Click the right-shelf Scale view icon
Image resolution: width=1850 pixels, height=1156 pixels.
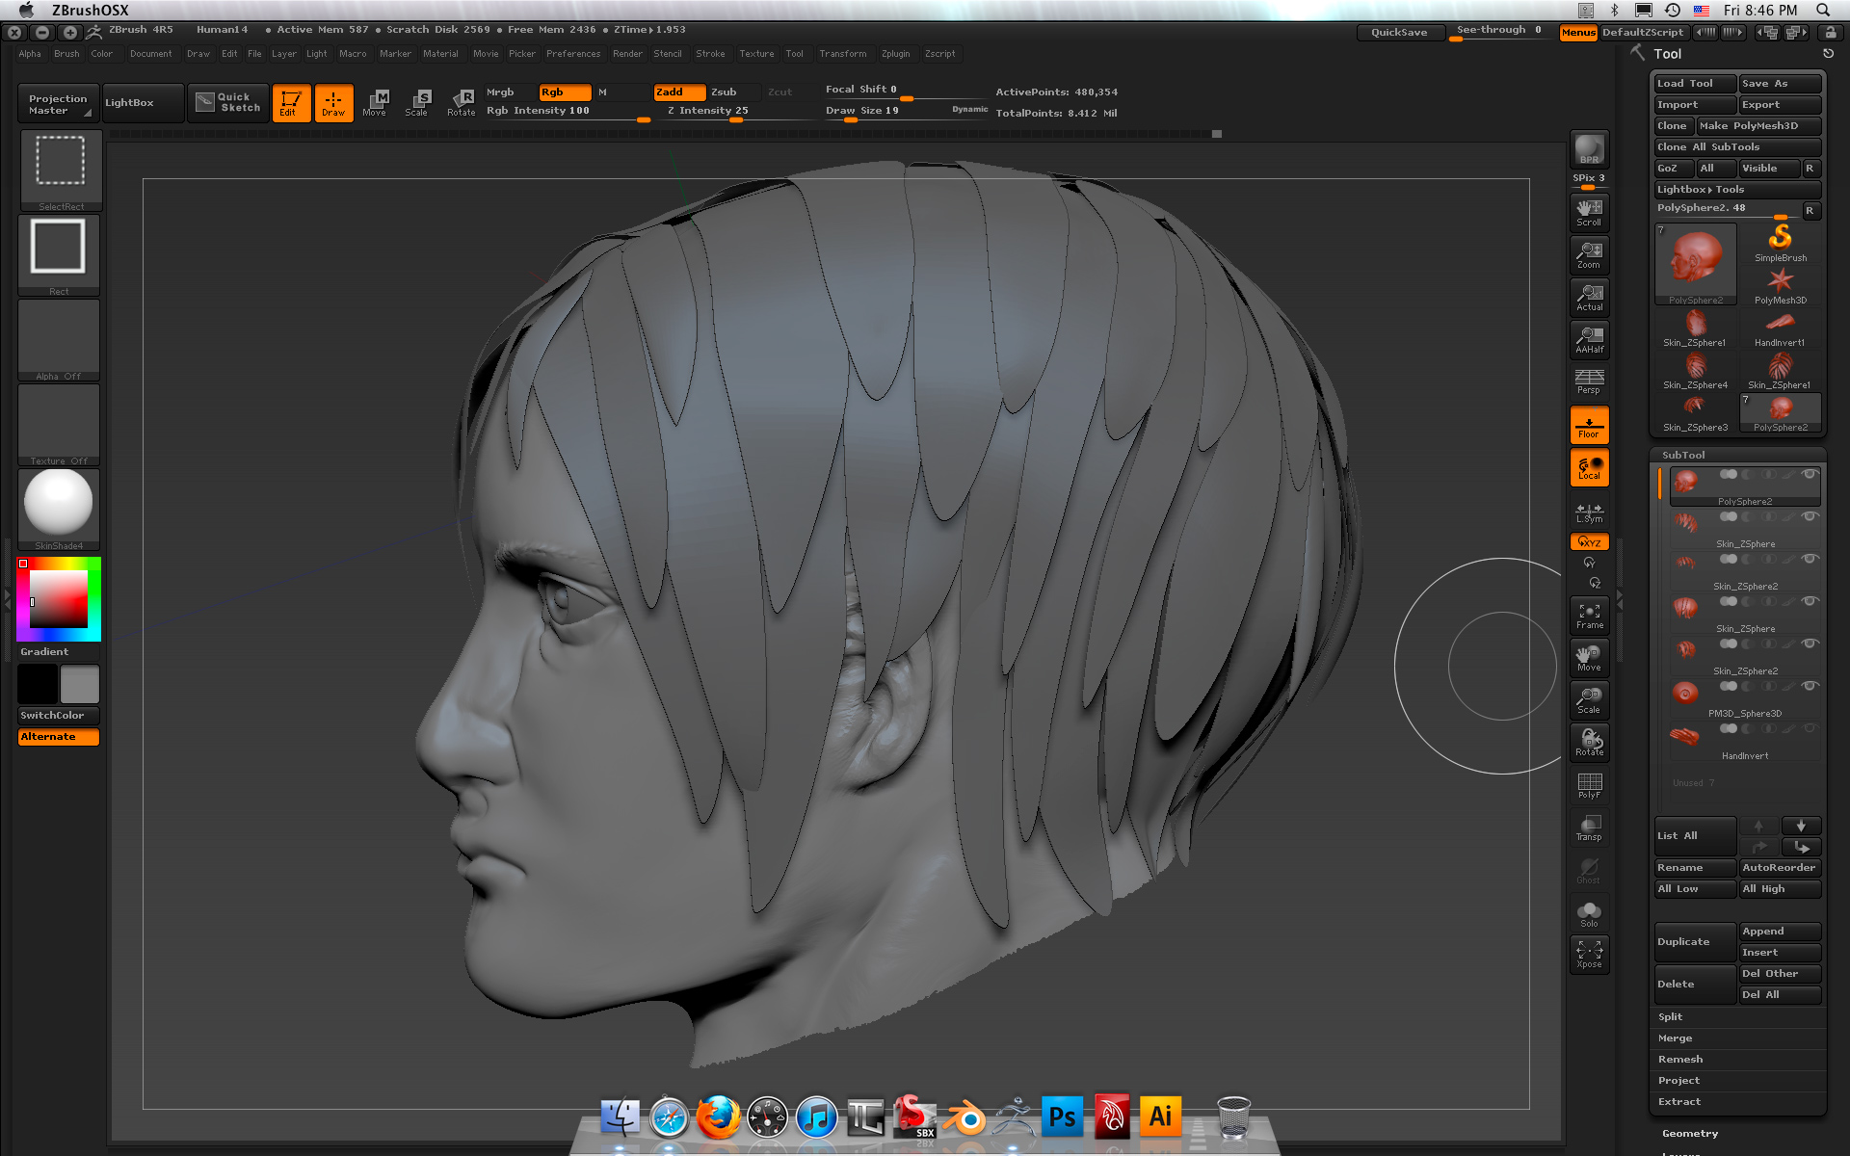[1589, 700]
